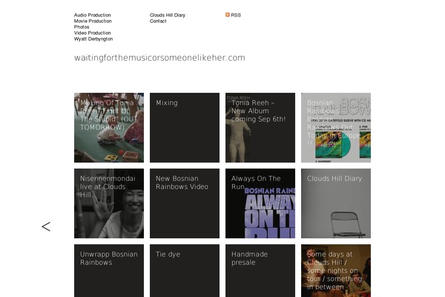Open the Movie Production category
Screen dimensions: 445x297
point(93,21)
